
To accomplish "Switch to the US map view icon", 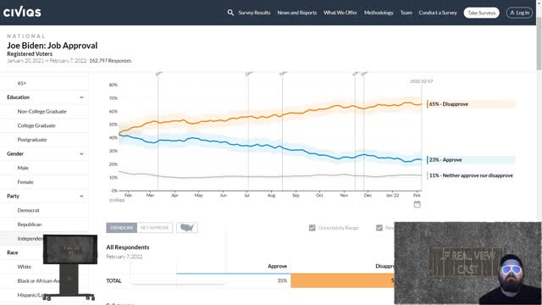I will coord(187,228).
